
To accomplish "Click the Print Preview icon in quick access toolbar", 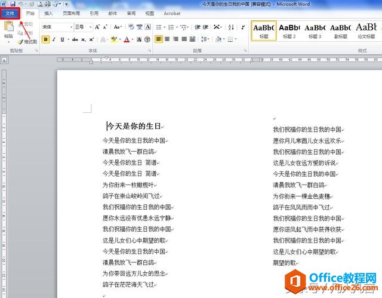I will coord(40,4).
